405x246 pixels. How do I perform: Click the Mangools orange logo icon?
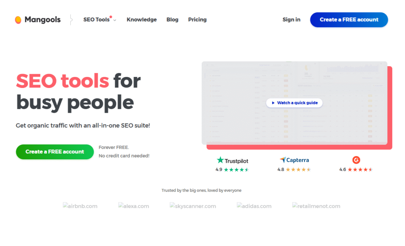pyautogui.click(x=18, y=20)
